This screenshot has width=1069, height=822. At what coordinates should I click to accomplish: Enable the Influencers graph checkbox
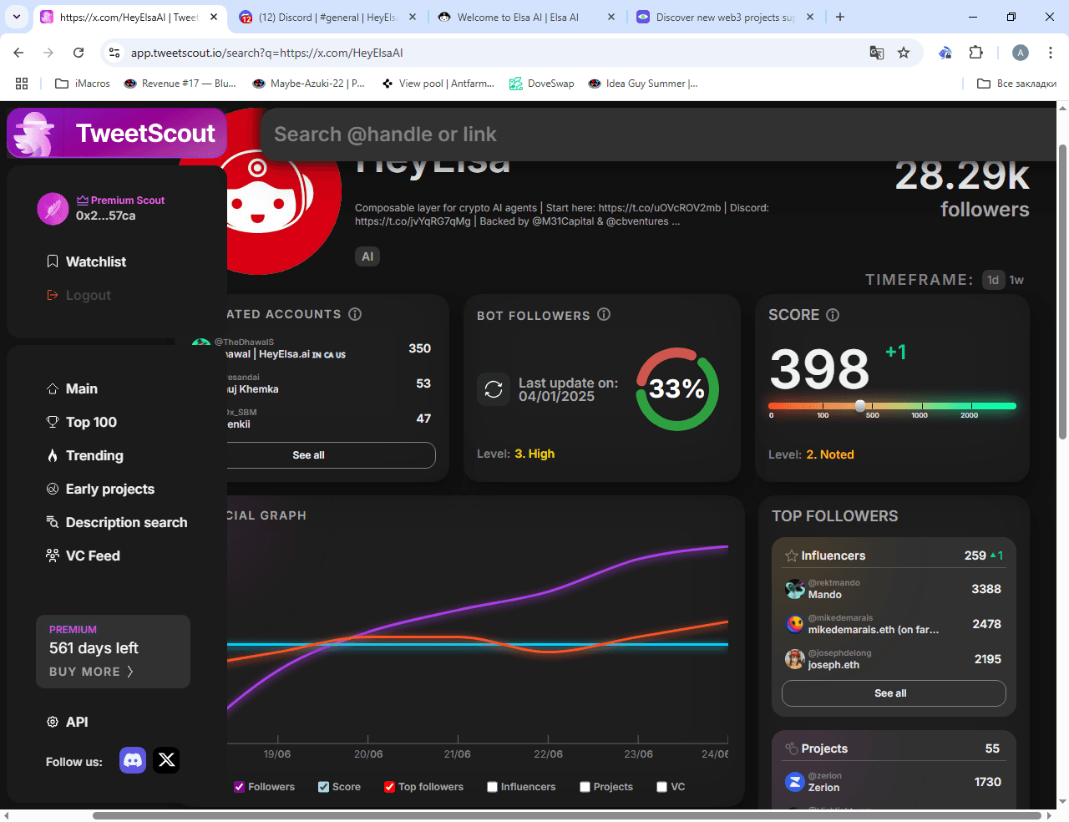[x=493, y=787]
